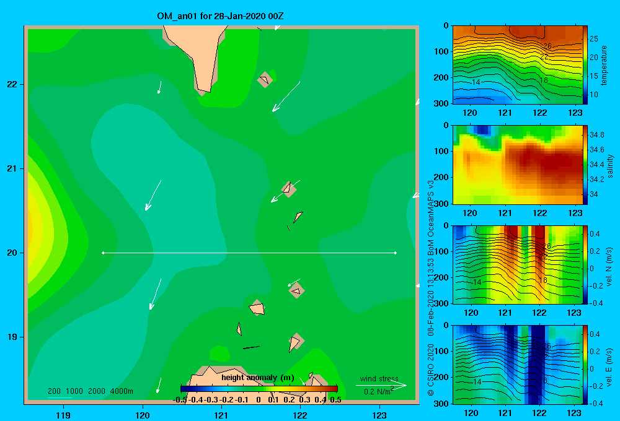
Task: Click longitude label "123" under main map
Action: click(x=379, y=415)
